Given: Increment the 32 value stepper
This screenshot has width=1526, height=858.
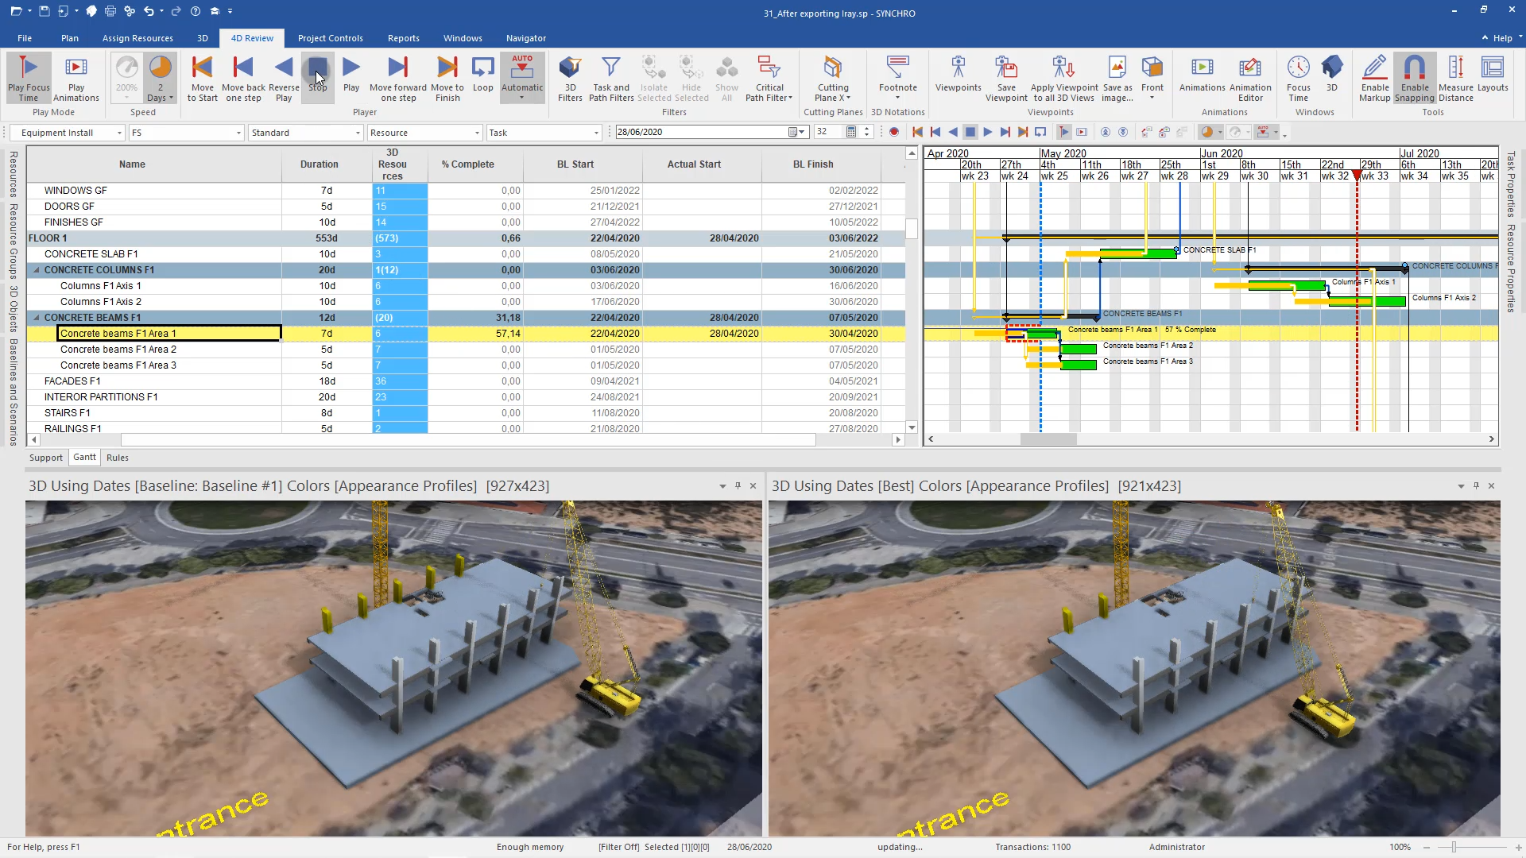Looking at the screenshot, I should 867,129.
